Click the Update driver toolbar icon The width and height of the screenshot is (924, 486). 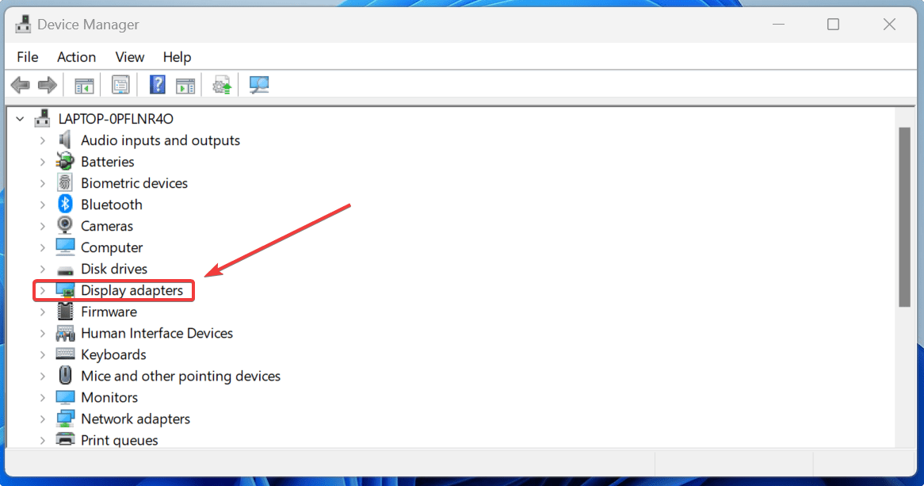(x=221, y=85)
